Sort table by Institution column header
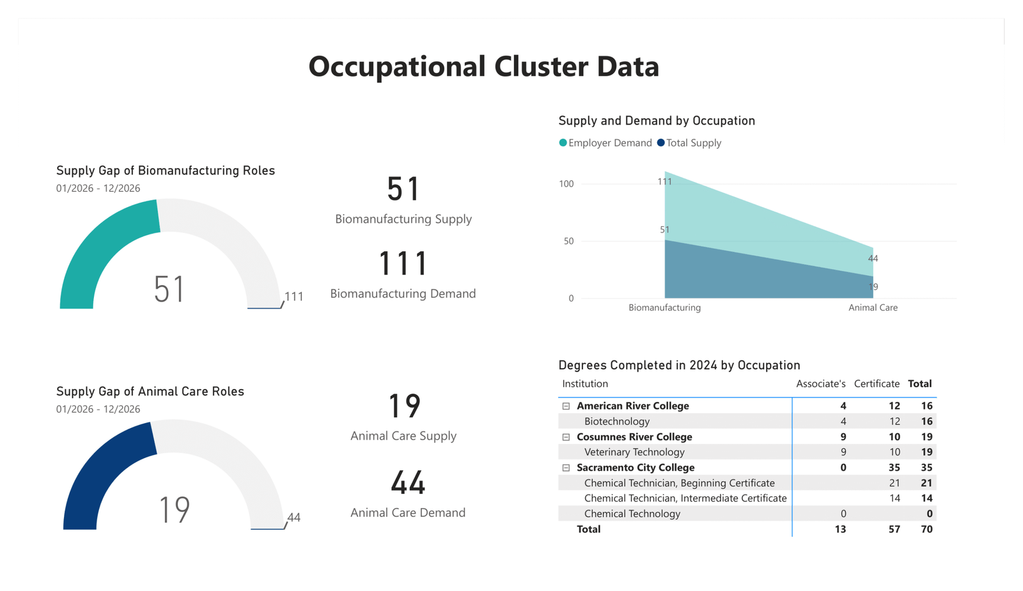 tap(584, 384)
